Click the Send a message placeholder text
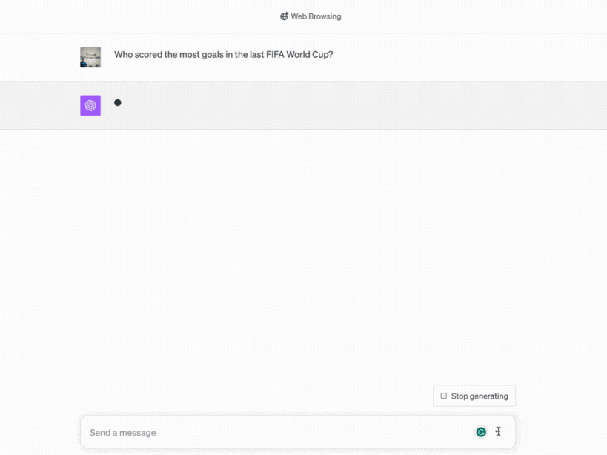Viewport: 607px width, 455px height. tap(123, 433)
